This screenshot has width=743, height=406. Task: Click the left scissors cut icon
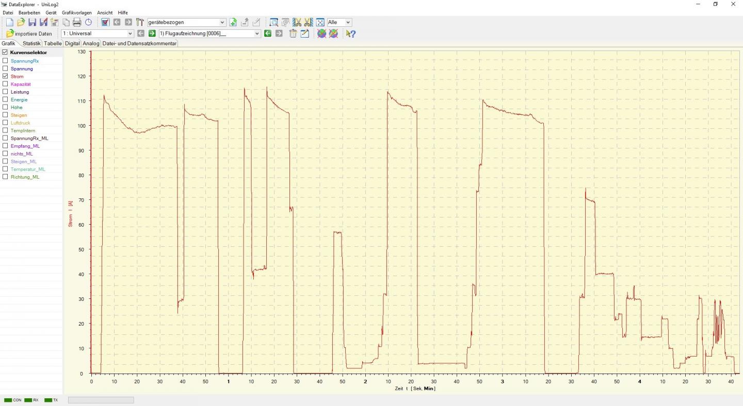click(x=297, y=22)
